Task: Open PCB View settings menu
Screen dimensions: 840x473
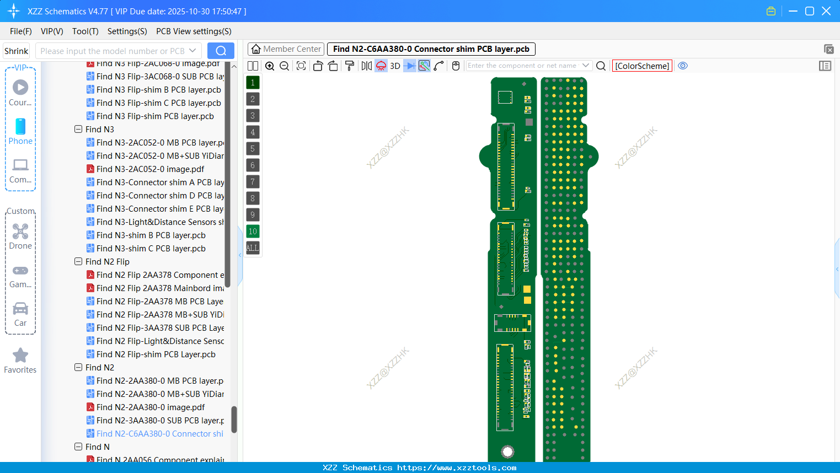Action: (193, 31)
